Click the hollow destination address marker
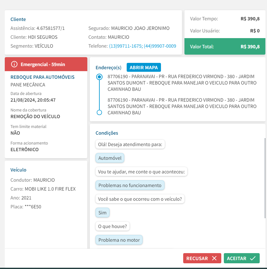 tap(99, 112)
